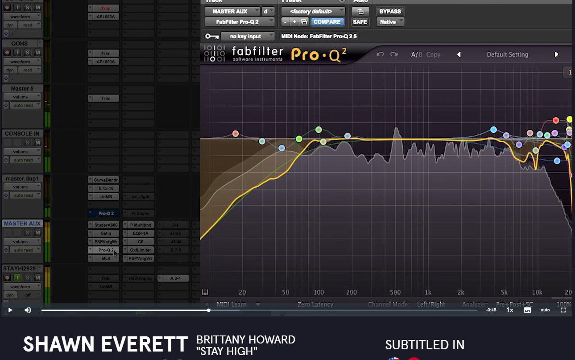
Task: Open the insert position 'd' dropdown
Action: pyautogui.click(x=269, y=11)
